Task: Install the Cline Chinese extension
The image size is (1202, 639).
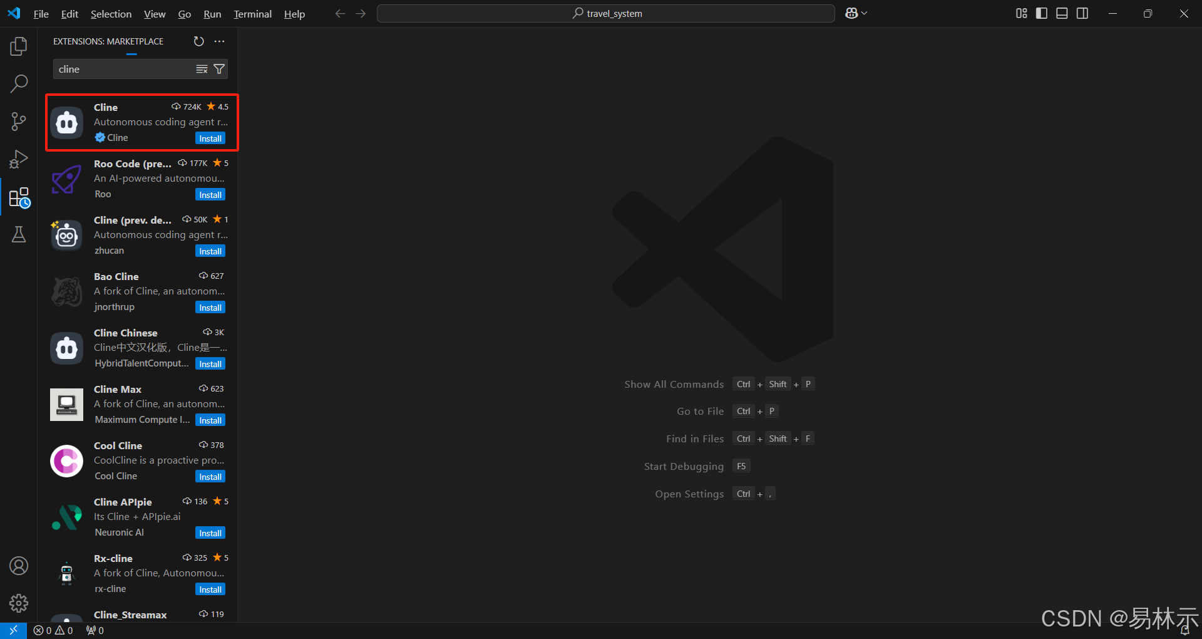Action: pos(210,364)
